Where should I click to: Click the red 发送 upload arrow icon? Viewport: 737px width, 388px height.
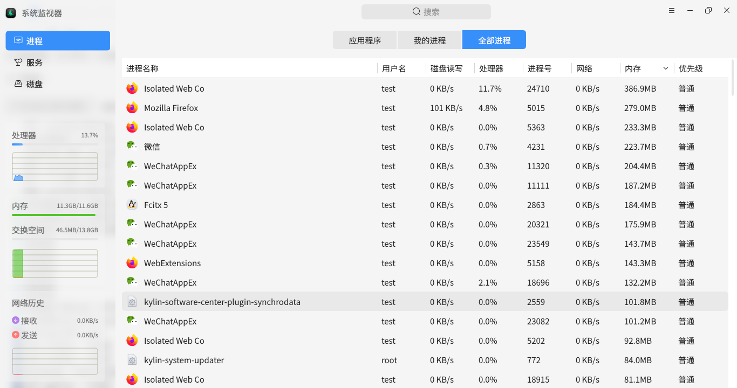click(16, 335)
